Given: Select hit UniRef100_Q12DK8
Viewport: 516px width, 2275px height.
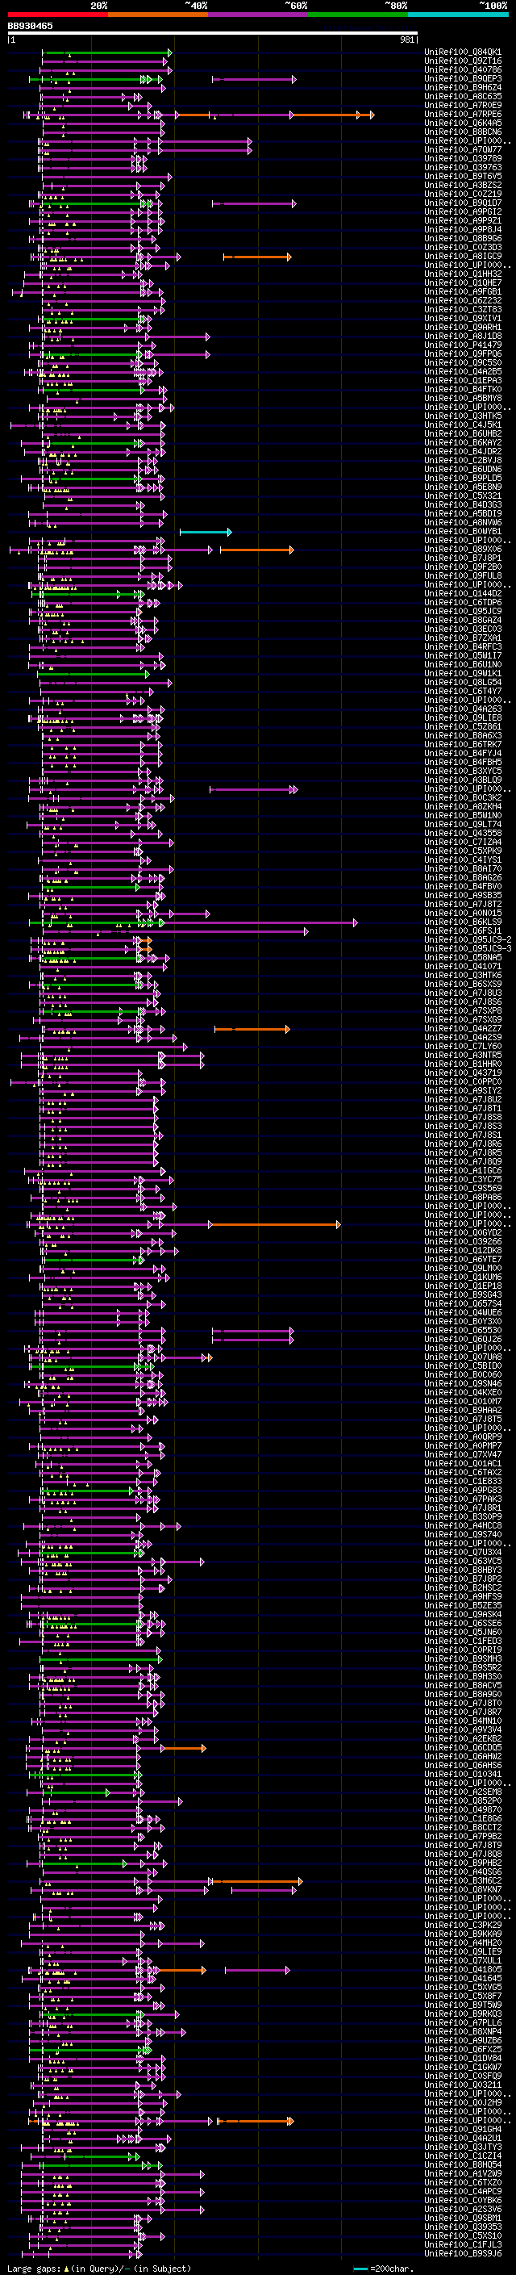Looking at the screenshot, I should click(x=463, y=1251).
